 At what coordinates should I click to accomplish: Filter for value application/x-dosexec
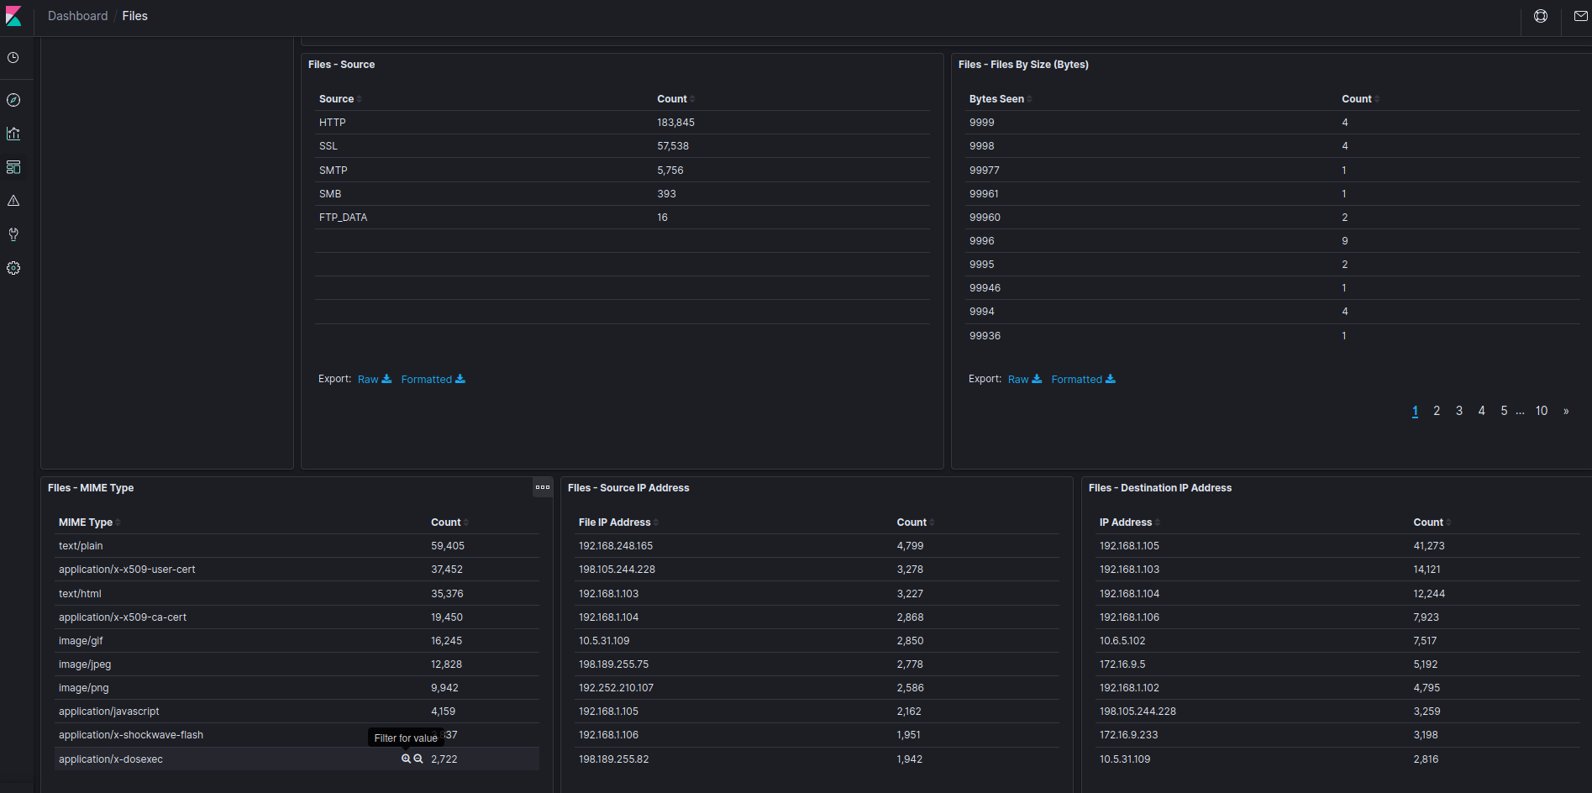pos(407,759)
